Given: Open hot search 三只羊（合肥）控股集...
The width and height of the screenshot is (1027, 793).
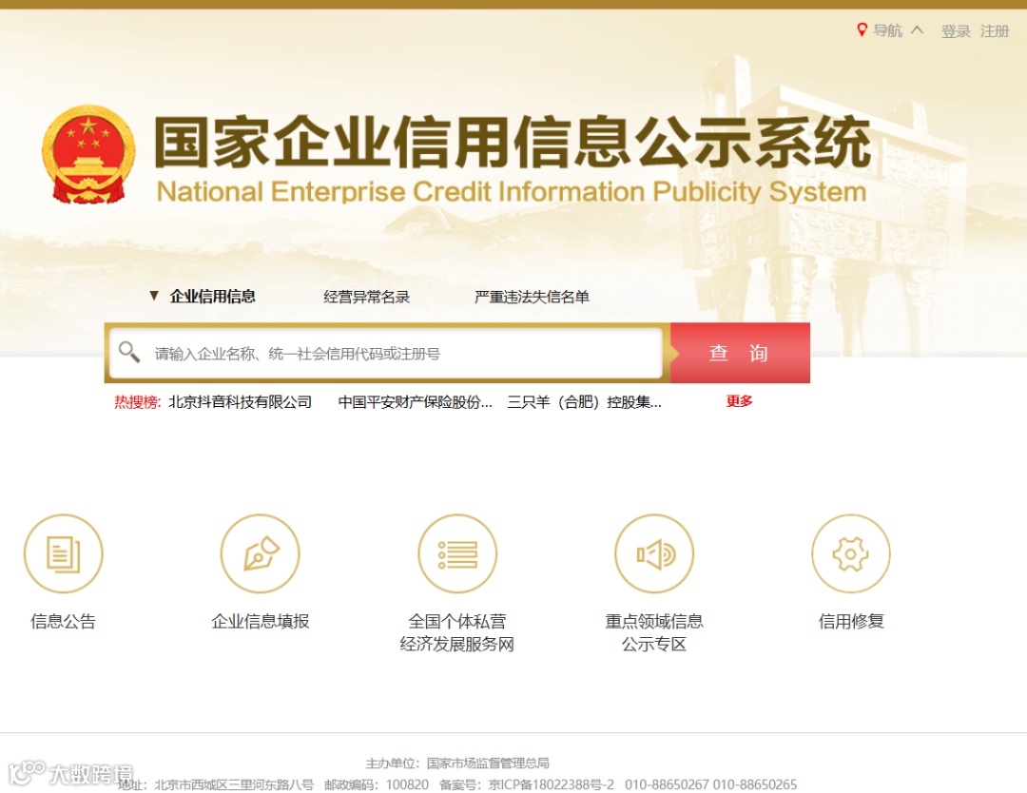Looking at the screenshot, I should (x=584, y=402).
